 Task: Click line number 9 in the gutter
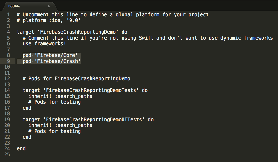click(x=9, y=61)
